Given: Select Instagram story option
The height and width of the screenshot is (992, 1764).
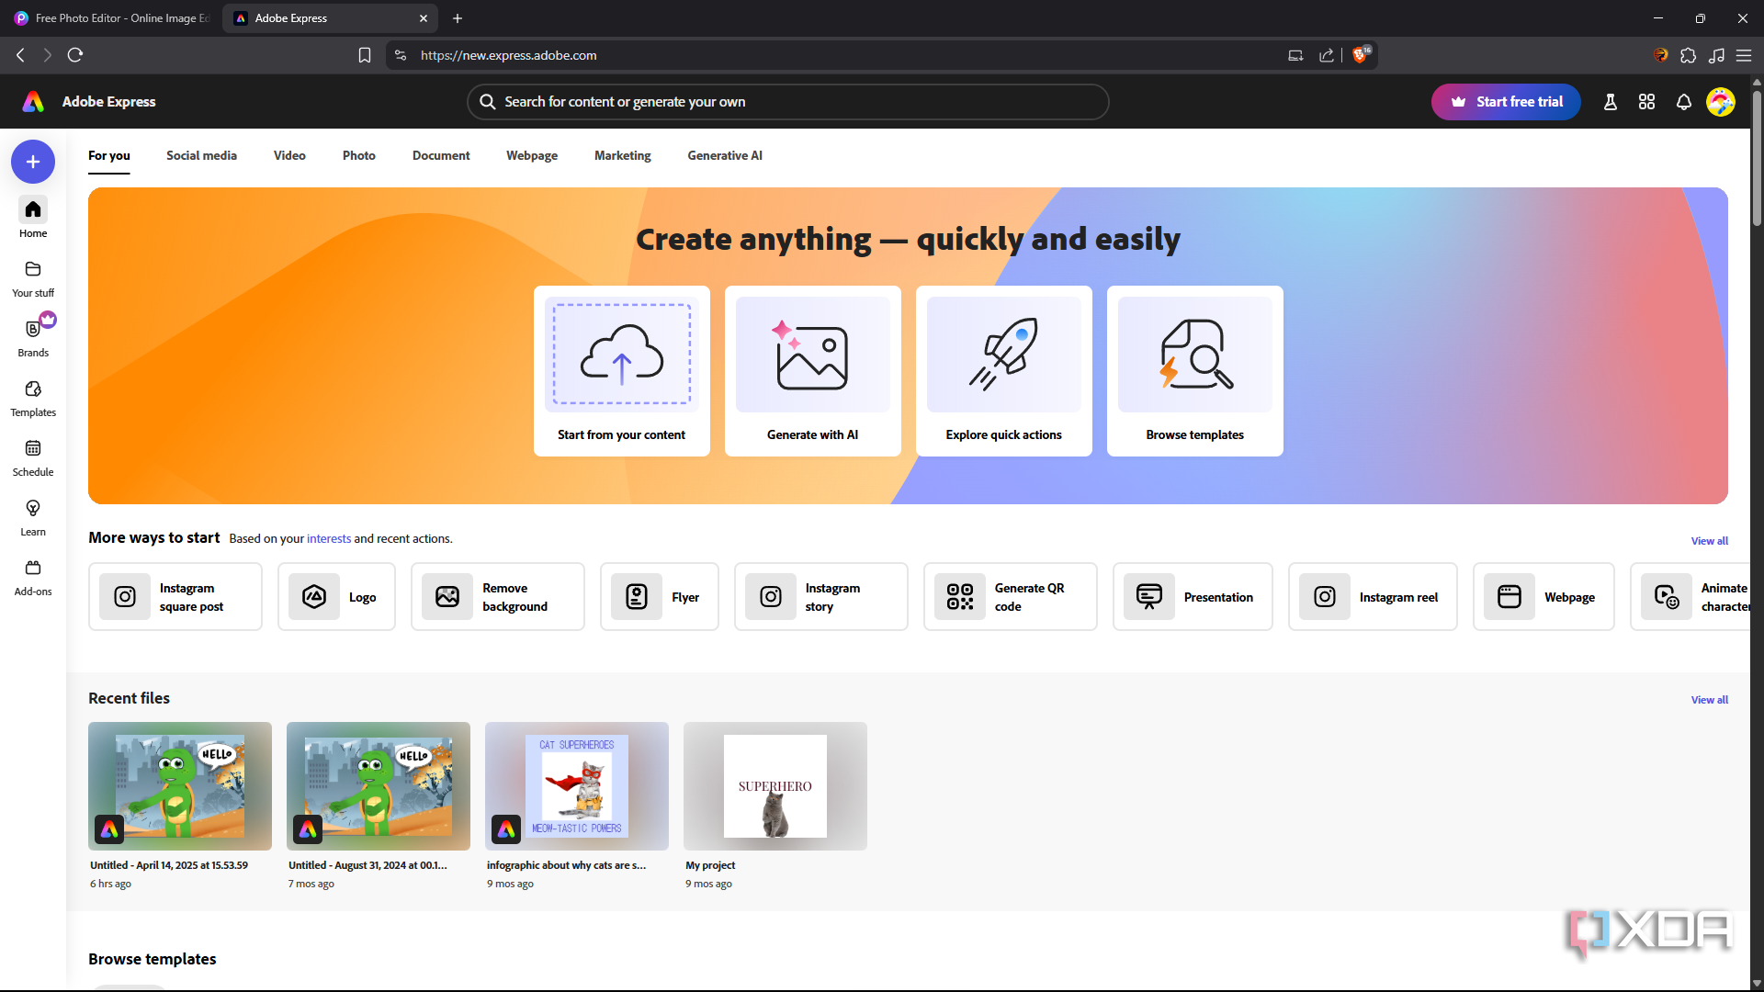Looking at the screenshot, I should pyautogui.click(x=821, y=597).
